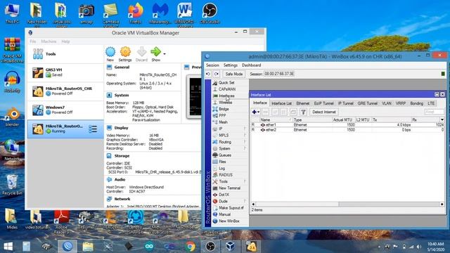Click Undo arrow in WinBox toolbar
Image resolution: width=450 pixels, height=253 pixels.
[208, 74]
